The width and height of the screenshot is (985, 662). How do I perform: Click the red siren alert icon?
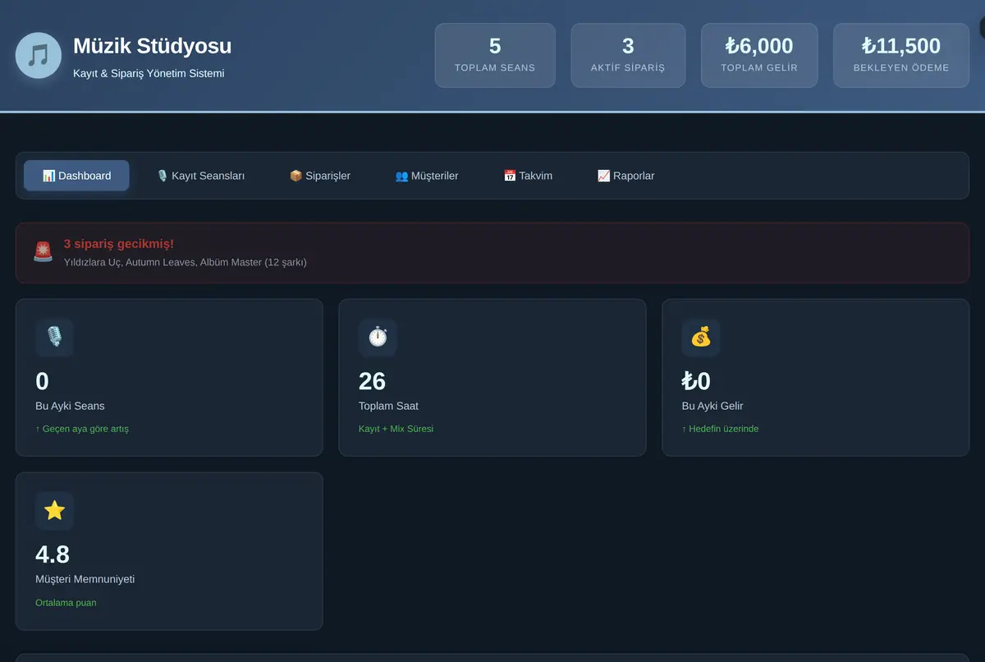click(x=43, y=252)
